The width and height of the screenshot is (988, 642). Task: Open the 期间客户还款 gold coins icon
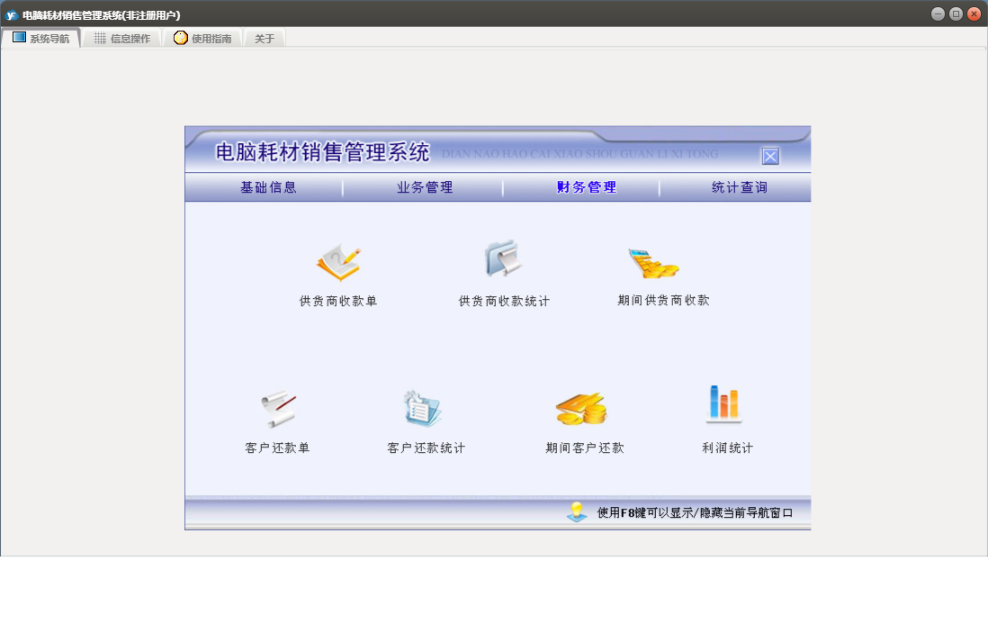(581, 409)
